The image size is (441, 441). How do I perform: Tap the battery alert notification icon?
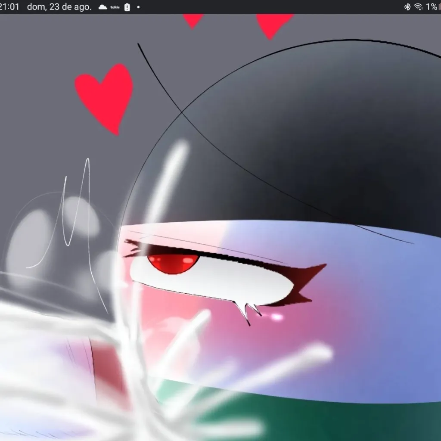click(127, 7)
